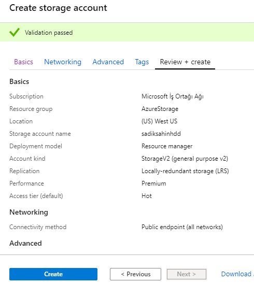Viewport: 254px width, 283px height.
Task: Click the Public endpoint (all networks) value
Action: point(182,227)
